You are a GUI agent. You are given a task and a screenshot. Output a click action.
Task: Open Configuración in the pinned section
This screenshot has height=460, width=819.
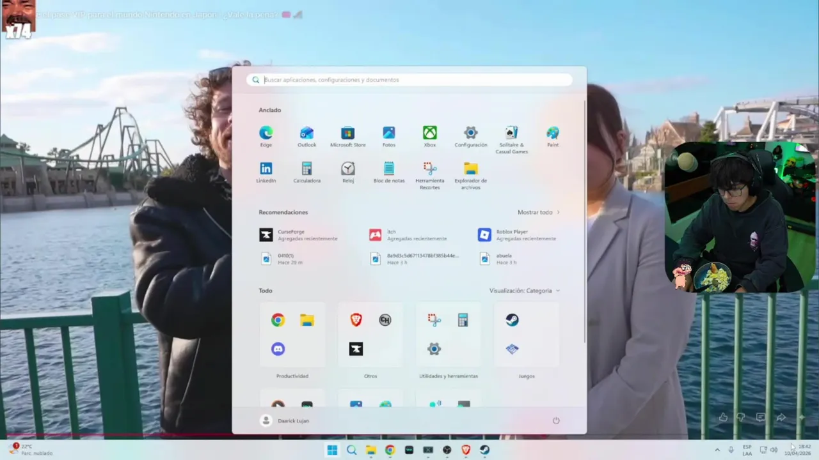click(x=471, y=137)
